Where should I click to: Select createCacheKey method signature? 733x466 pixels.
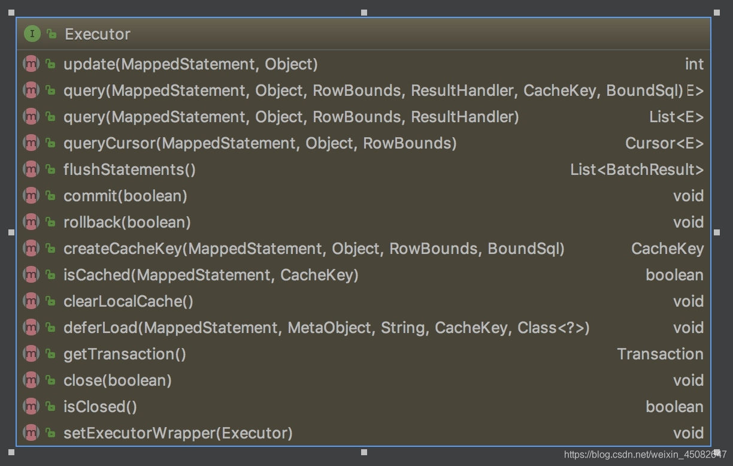point(314,249)
